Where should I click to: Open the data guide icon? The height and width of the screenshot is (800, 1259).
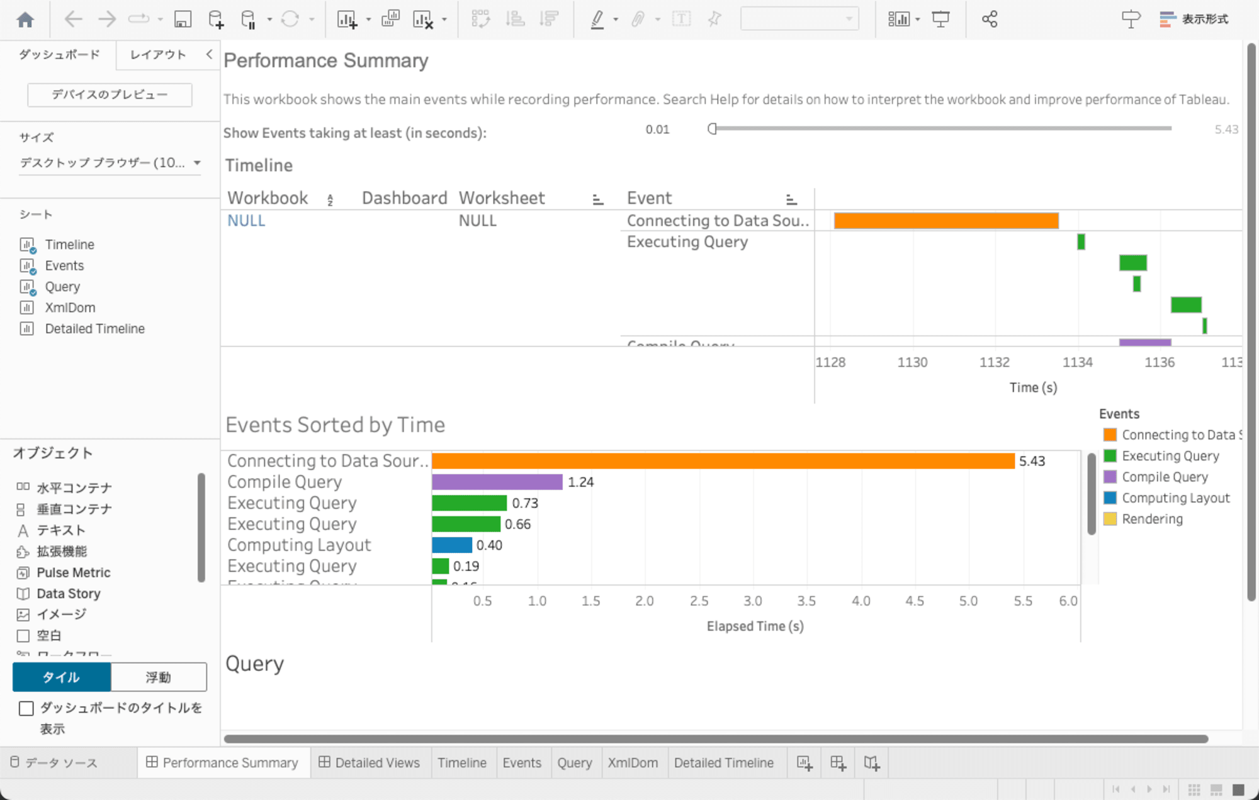point(1131,19)
